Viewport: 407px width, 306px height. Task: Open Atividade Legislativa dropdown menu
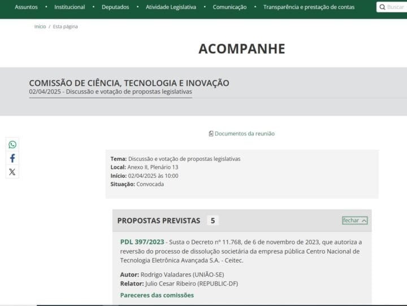tap(171, 7)
